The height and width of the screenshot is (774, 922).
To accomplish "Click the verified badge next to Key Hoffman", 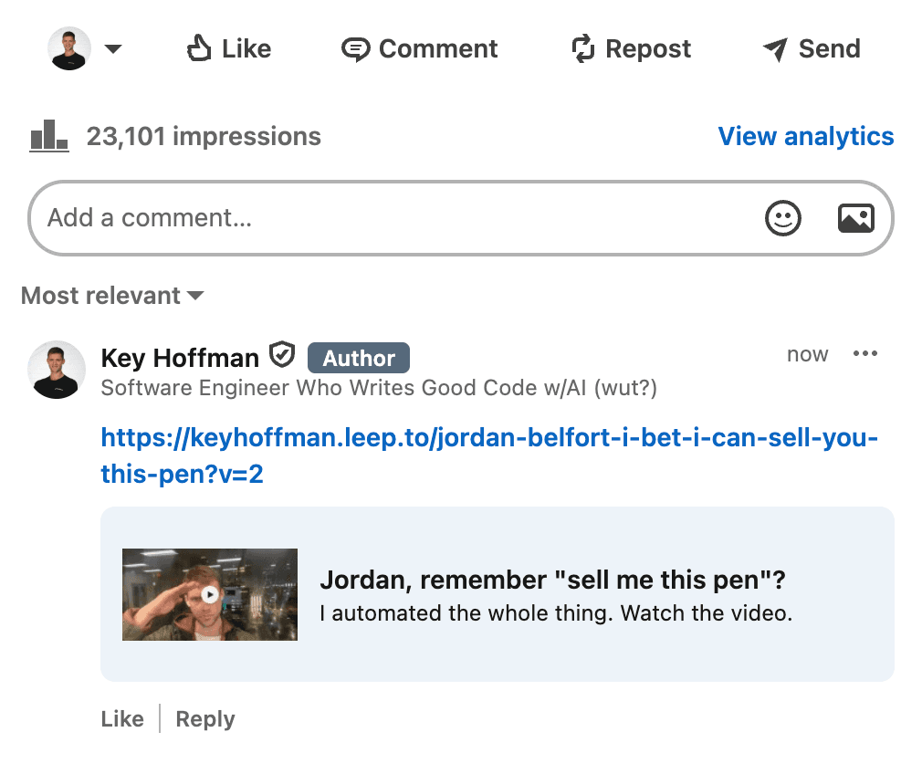I will 282,354.
